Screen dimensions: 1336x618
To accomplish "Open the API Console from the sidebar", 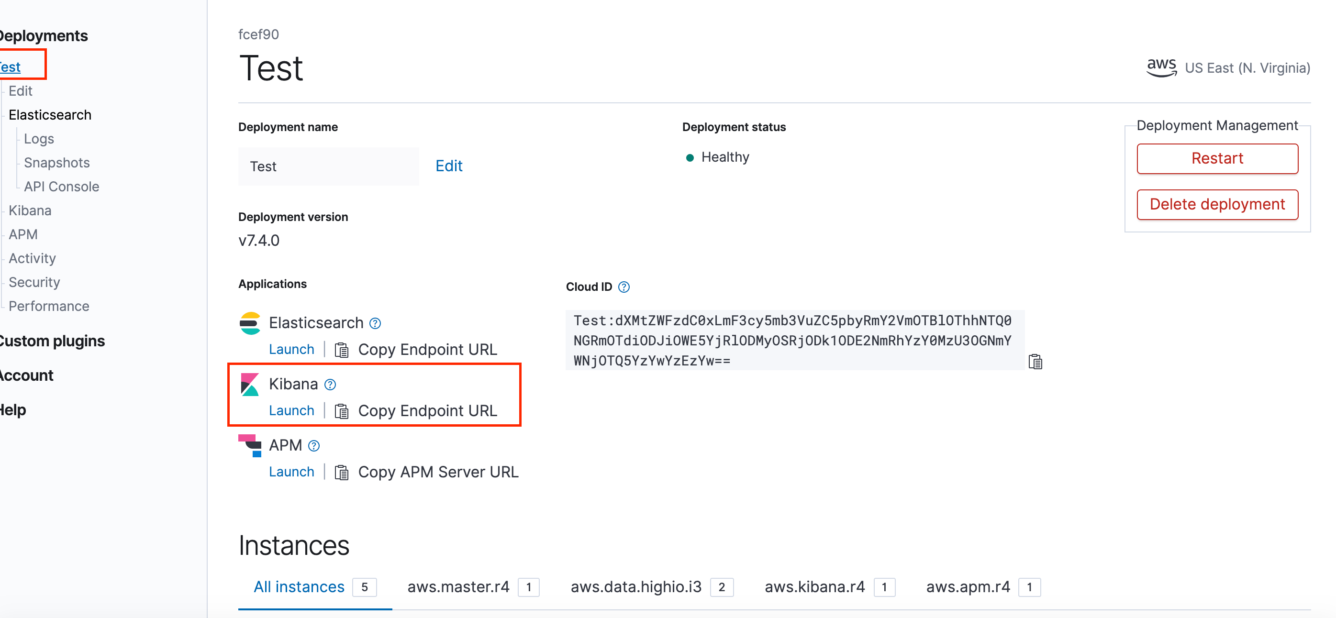I will pos(62,186).
